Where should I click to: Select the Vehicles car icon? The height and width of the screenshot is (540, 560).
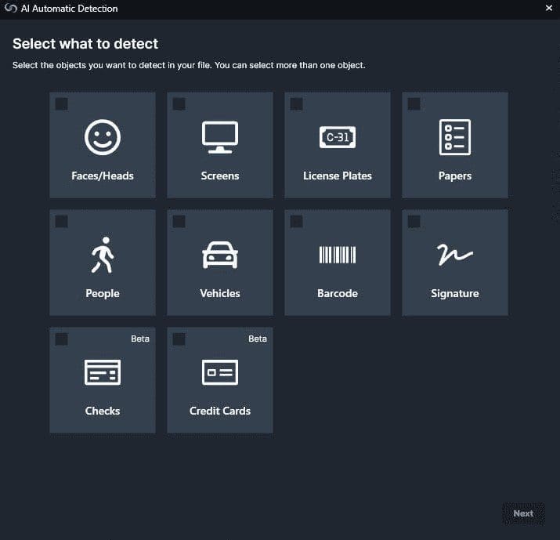pyautogui.click(x=220, y=255)
